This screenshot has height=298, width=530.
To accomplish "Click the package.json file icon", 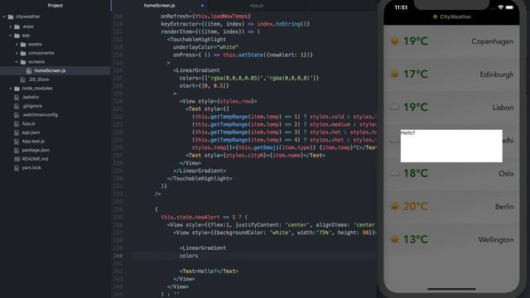I will [x=17, y=150].
